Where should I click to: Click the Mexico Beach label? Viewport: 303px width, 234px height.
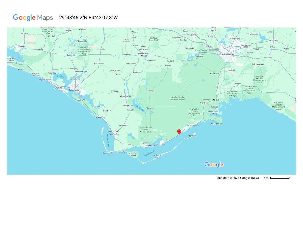click(101, 117)
